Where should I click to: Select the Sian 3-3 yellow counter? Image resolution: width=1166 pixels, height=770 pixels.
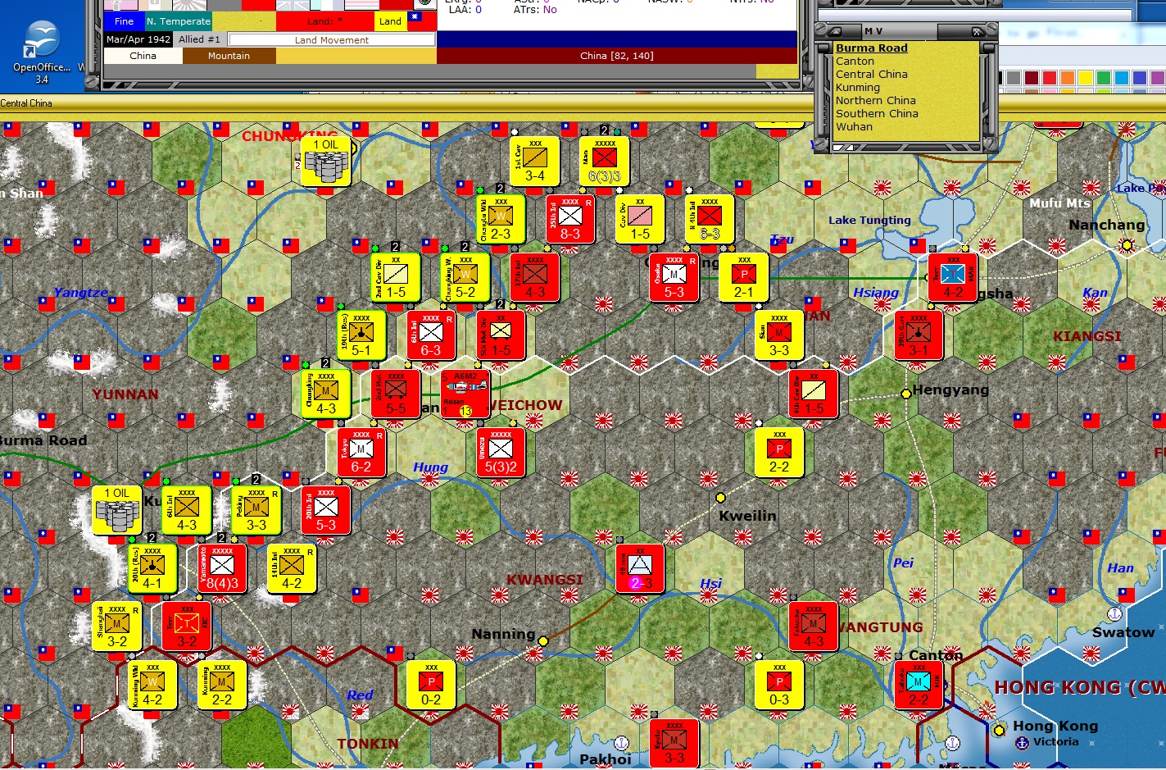pos(779,335)
